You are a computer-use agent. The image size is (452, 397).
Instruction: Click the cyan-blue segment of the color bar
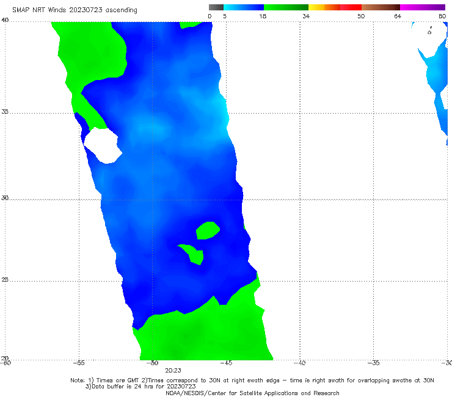(x=244, y=7)
